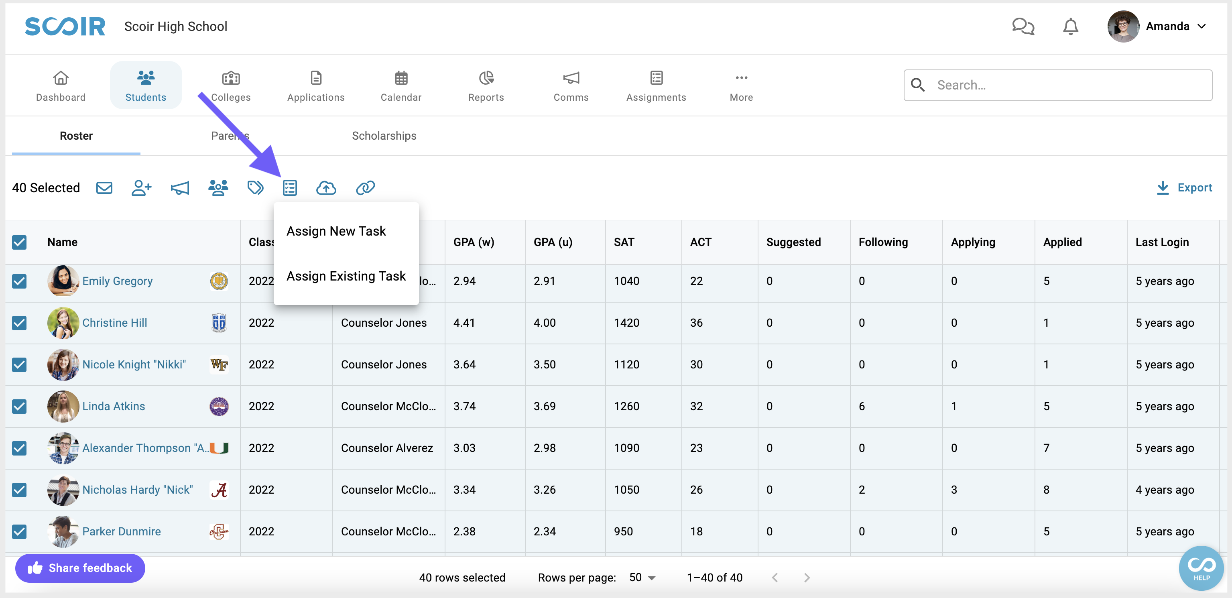
Task: Open the tag icon to label selected students
Action: tap(255, 187)
